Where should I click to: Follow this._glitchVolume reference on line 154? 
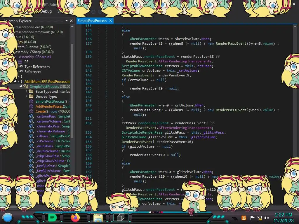[197, 137]
